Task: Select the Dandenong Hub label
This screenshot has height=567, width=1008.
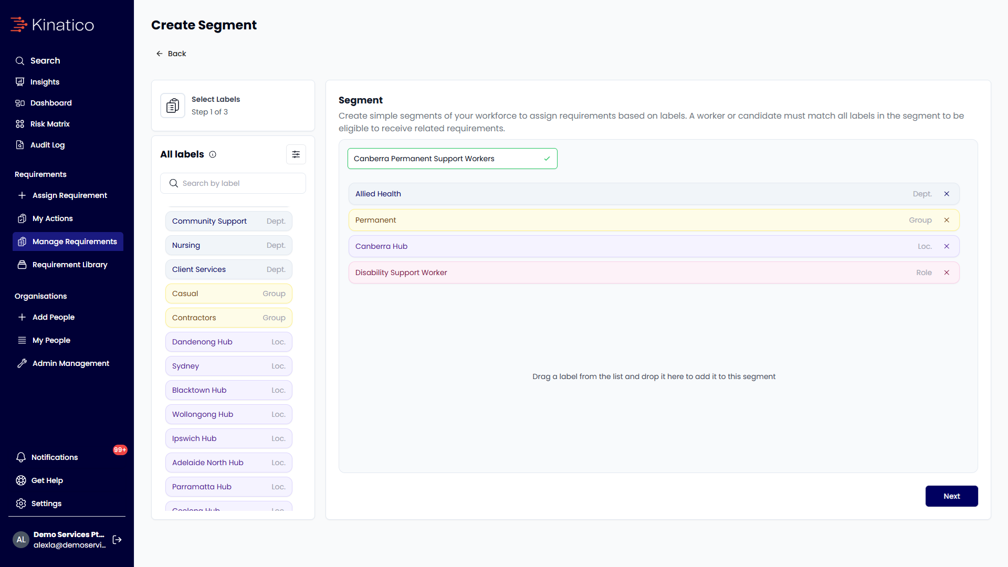Action: (229, 342)
